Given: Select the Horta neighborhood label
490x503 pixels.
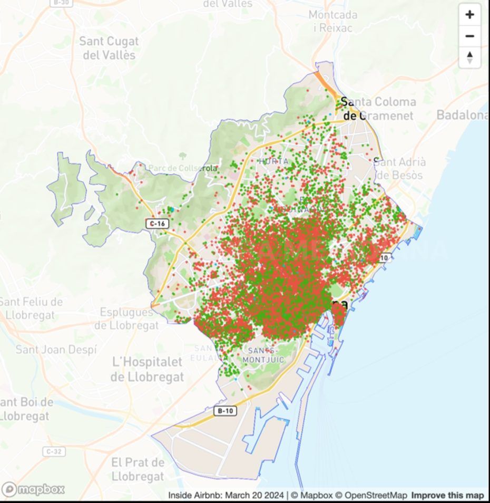Looking at the screenshot, I should [x=273, y=161].
